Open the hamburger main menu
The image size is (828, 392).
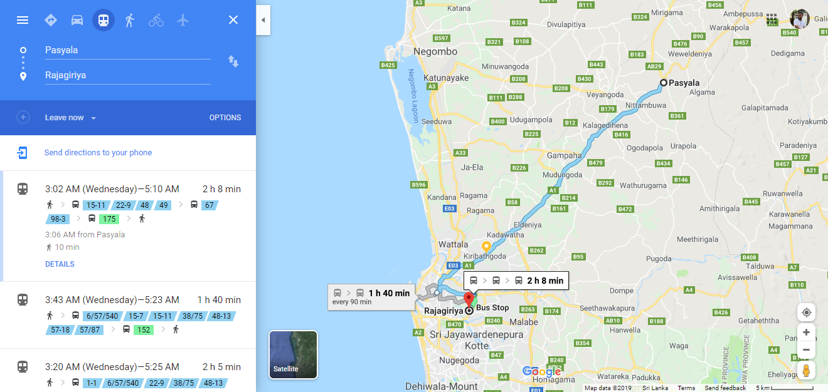[23, 20]
